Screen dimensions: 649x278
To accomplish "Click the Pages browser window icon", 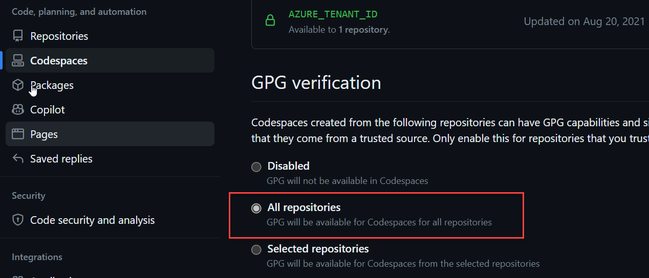I will pyautogui.click(x=18, y=134).
